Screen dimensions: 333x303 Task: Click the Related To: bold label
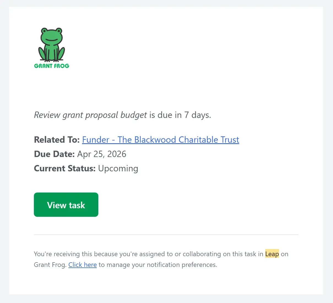tap(57, 140)
